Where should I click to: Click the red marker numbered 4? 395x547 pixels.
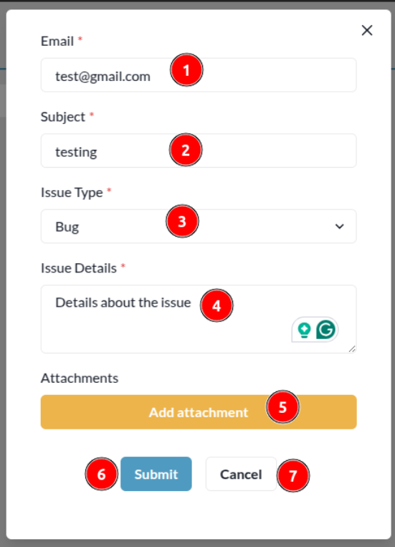pyautogui.click(x=216, y=305)
